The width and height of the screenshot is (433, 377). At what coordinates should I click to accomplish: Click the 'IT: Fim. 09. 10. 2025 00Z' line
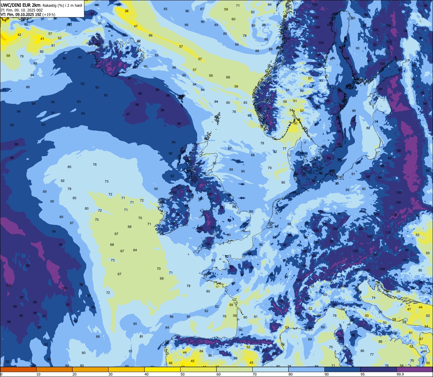point(22,10)
